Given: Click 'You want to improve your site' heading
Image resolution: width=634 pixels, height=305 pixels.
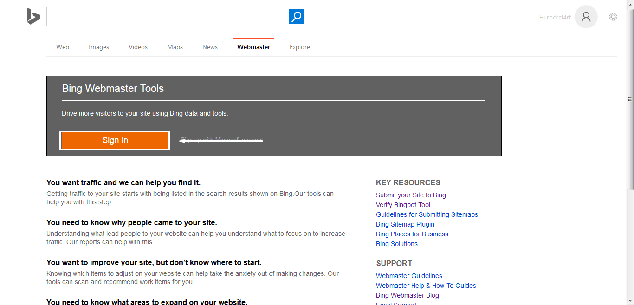Looking at the screenshot, I should [x=154, y=262].
